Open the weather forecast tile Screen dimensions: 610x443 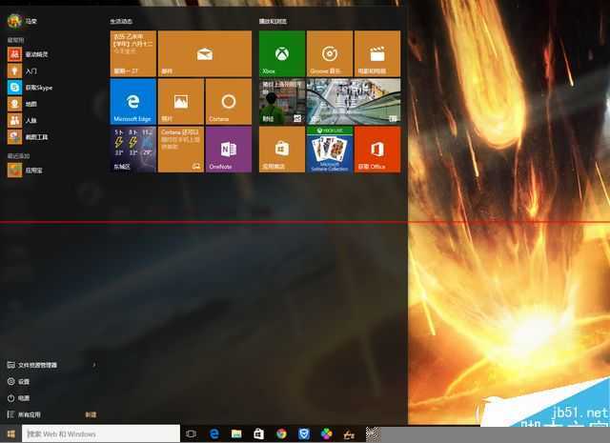(x=133, y=150)
